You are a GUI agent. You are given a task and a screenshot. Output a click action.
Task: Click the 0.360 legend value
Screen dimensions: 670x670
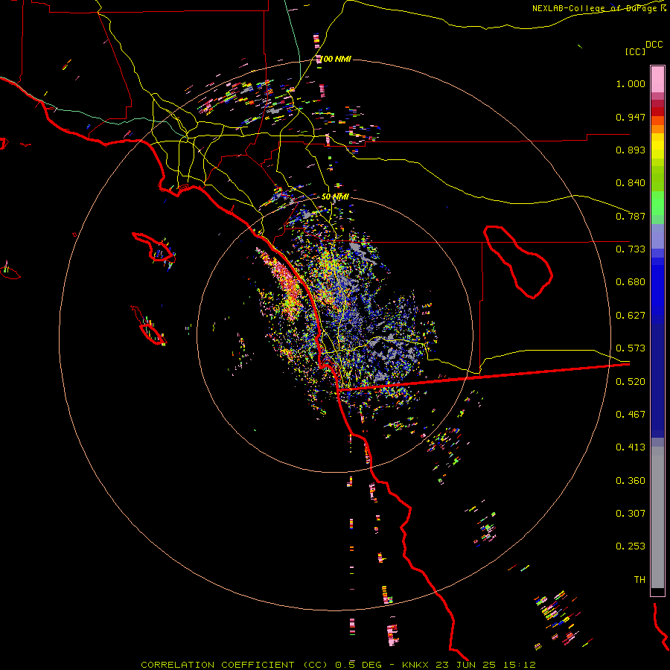(x=631, y=481)
